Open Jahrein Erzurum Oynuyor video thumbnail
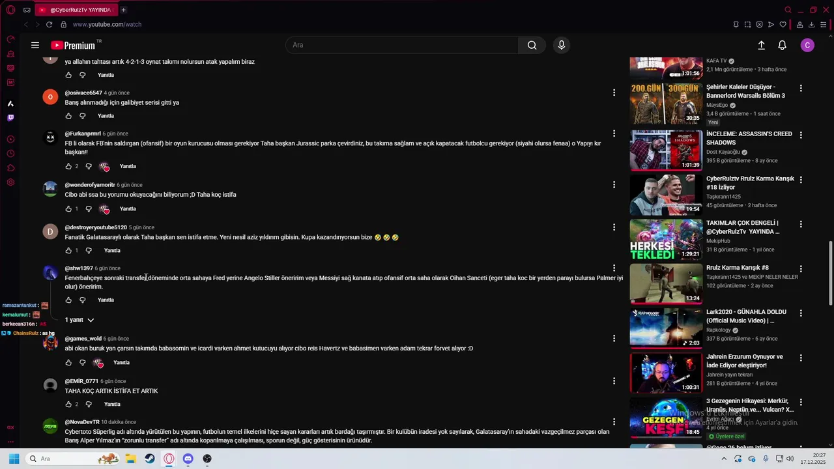Viewport: 834px width, 469px height. (666, 373)
